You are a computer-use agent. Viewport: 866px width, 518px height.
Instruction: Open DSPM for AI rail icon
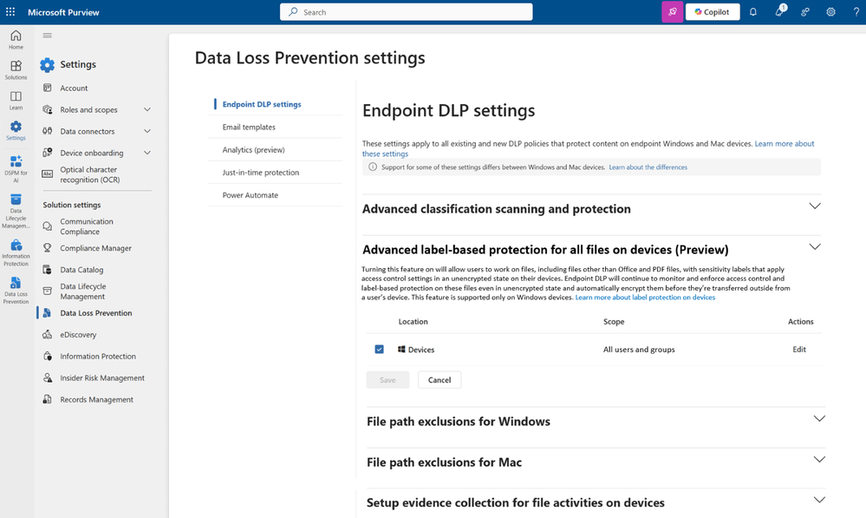[16, 168]
